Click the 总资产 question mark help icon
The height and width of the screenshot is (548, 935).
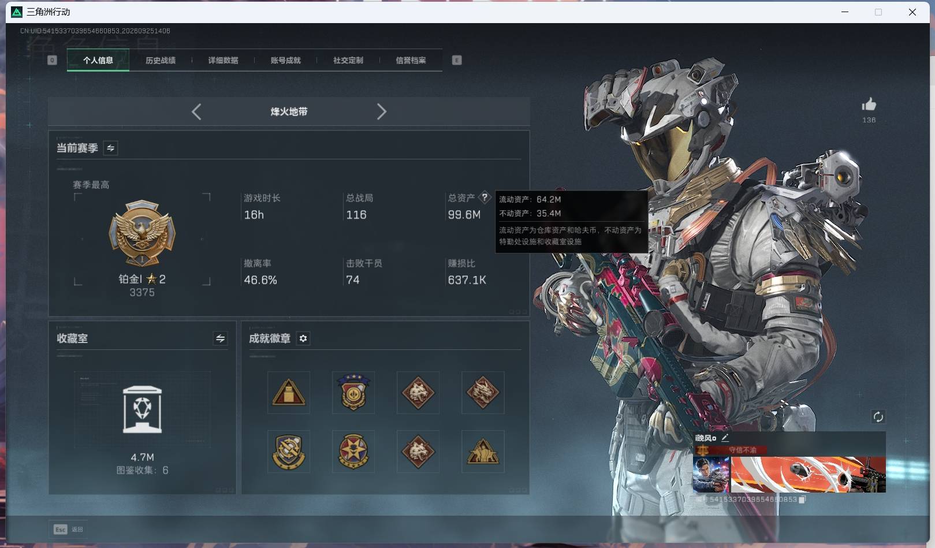(485, 197)
